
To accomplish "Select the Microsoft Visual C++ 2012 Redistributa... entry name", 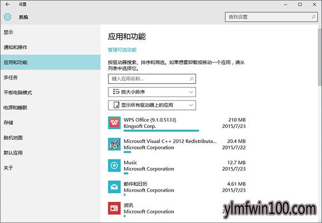I will 170,141.
